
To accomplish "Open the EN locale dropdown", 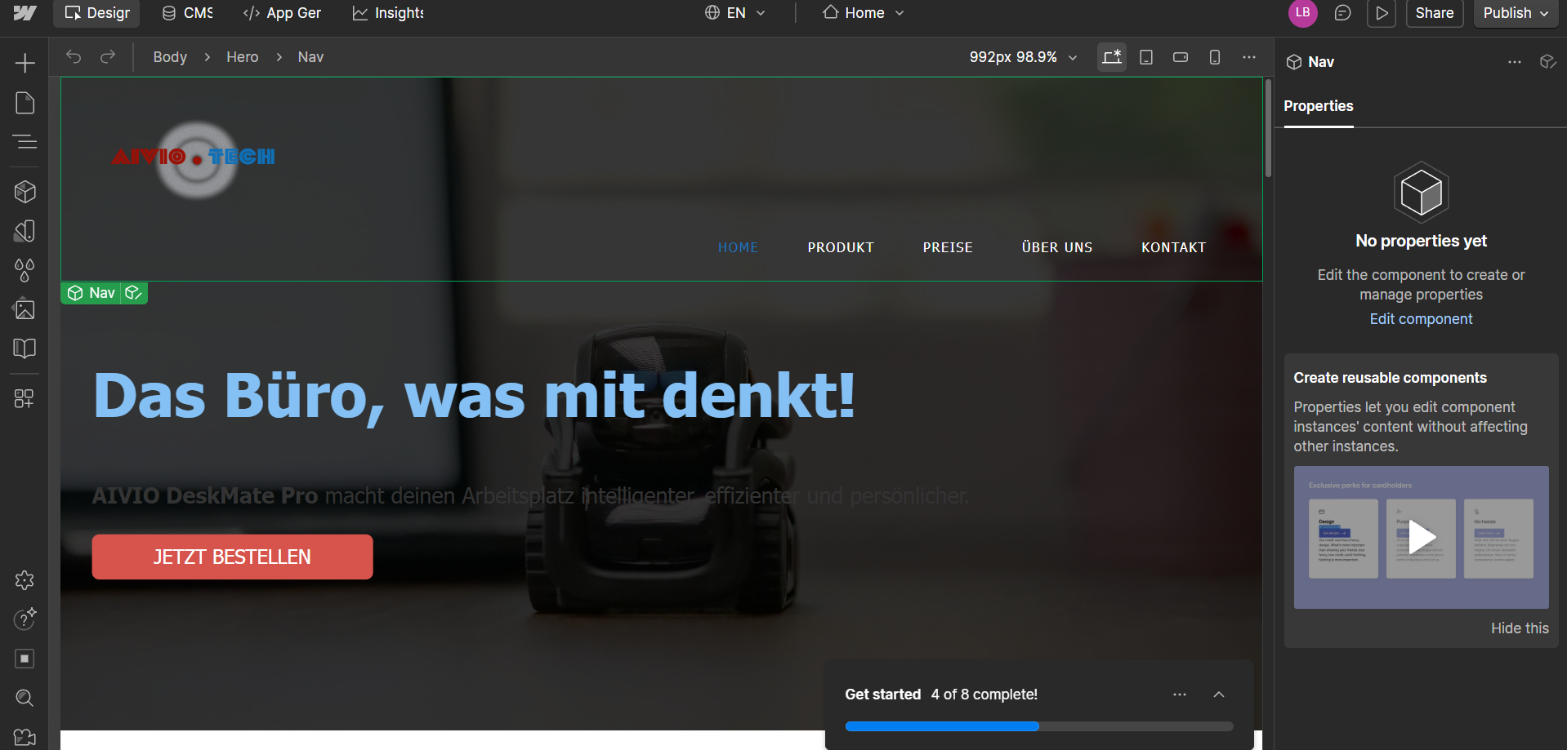I will tap(735, 13).
